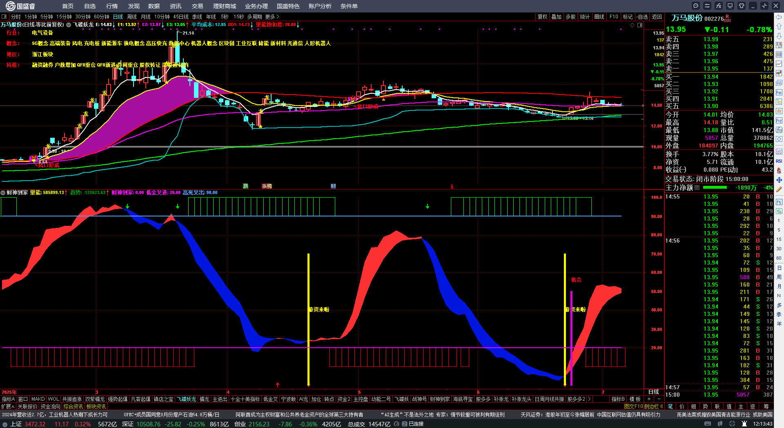The image size is (784, 428).
Task: Zoom in the chart with + button
Action: pyautogui.click(x=649, y=399)
